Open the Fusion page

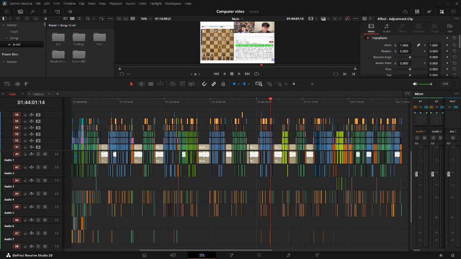pyautogui.click(x=231, y=255)
